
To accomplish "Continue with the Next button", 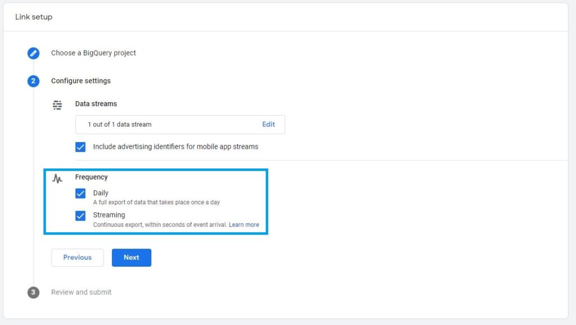I will pos(132,258).
